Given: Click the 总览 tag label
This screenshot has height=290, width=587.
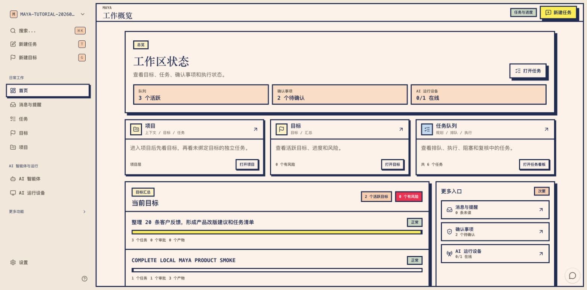Looking at the screenshot, I should [141, 45].
